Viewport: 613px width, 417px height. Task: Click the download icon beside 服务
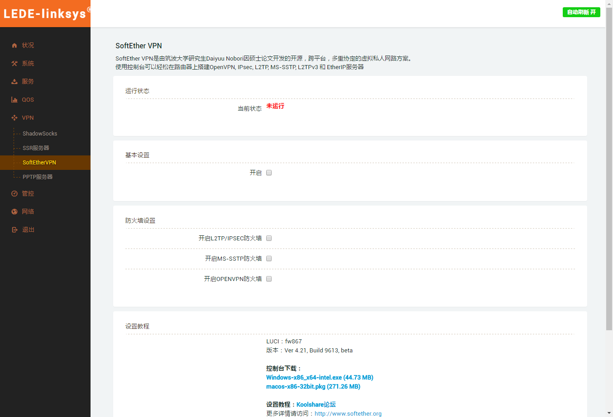click(14, 82)
